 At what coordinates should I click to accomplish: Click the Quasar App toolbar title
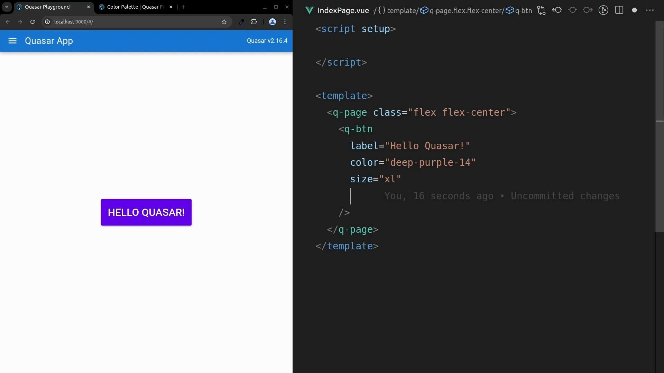click(49, 41)
